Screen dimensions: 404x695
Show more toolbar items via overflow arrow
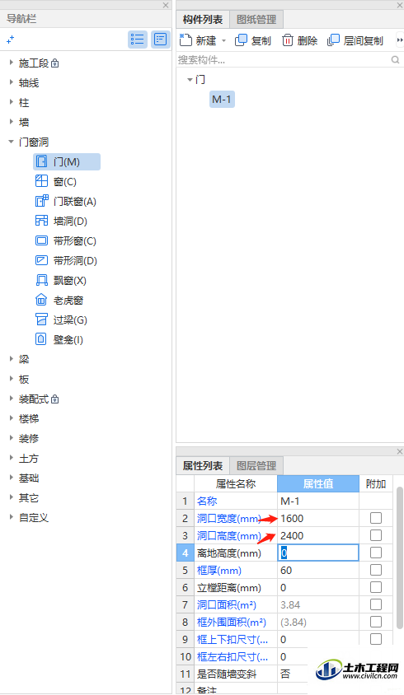pyautogui.click(x=400, y=40)
